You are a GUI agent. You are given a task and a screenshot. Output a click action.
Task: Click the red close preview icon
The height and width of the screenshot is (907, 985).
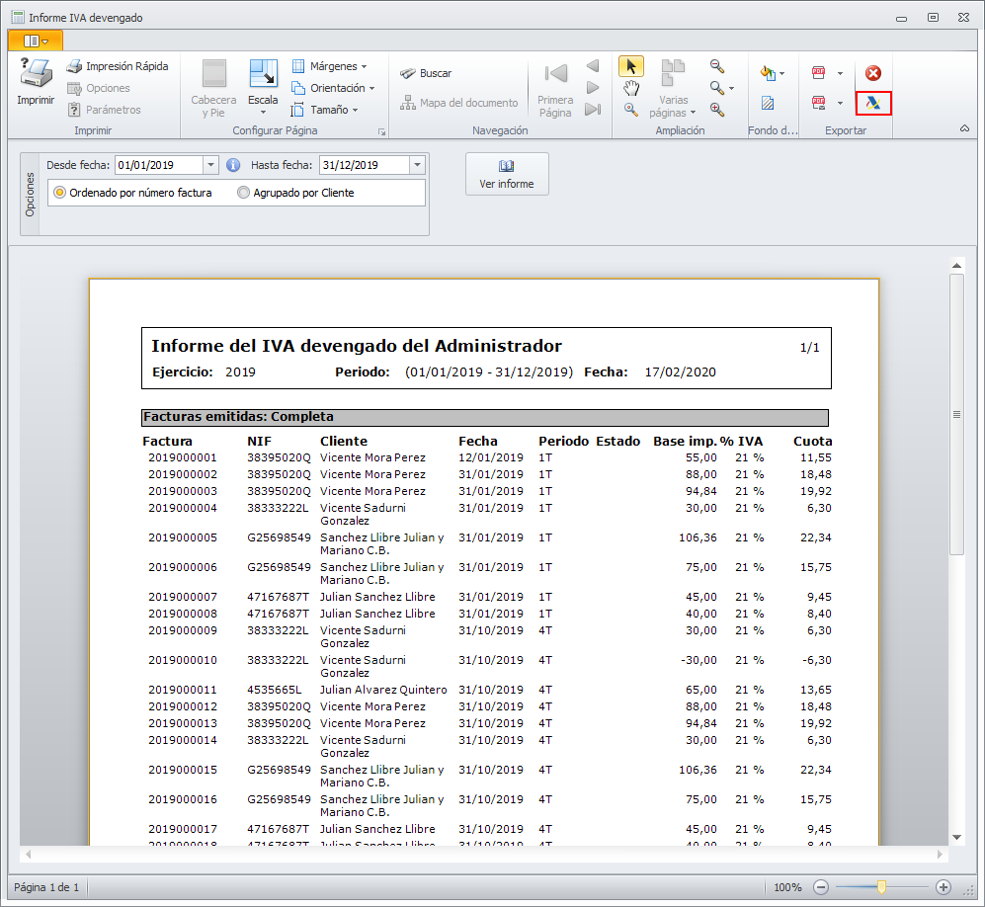coord(873,73)
